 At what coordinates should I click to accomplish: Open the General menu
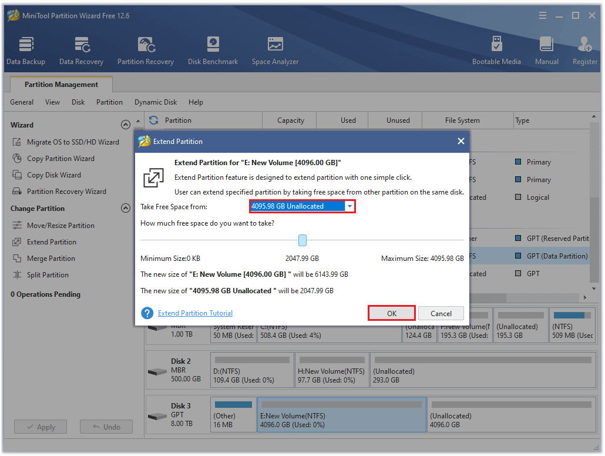[x=22, y=102]
